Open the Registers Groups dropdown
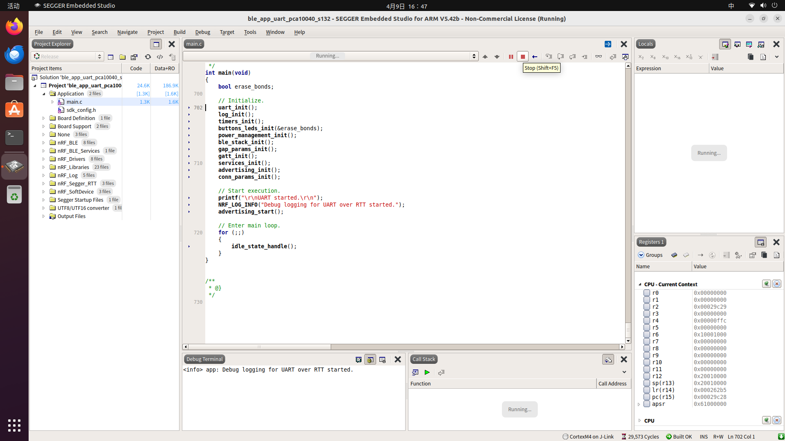 (650, 255)
